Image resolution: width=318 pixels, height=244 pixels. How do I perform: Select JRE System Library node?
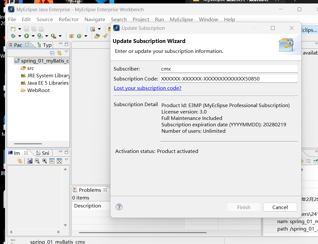click(x=45, y=76)
